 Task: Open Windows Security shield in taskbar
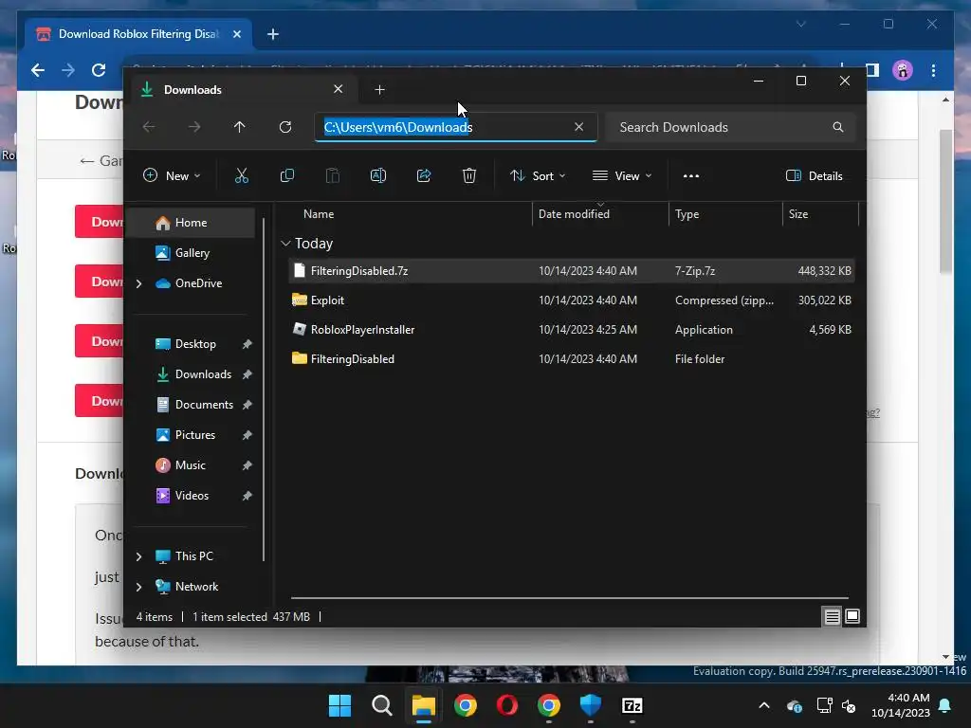[590, 705]
